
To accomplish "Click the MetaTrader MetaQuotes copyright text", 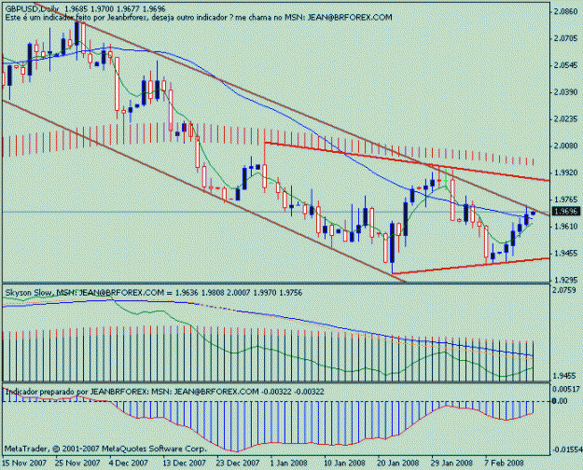I will 105,449.
